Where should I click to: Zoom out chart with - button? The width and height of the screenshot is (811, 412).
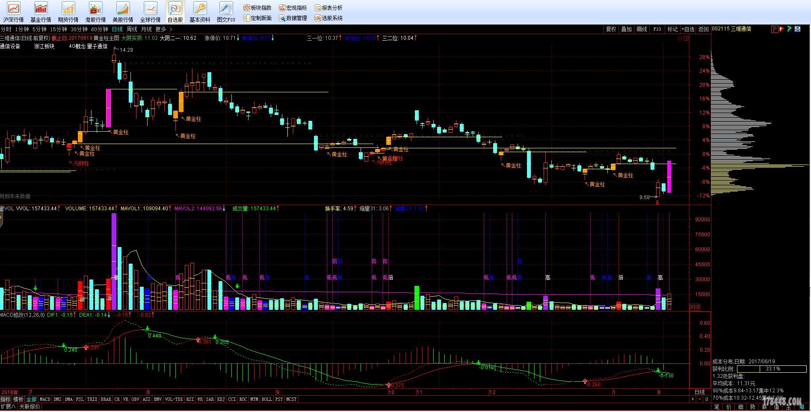700,399
